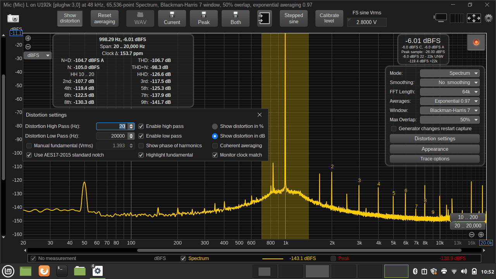Toggle Use AES17-2015 standard notch
The image size is (496, 279).
click(x=29, y=155)
